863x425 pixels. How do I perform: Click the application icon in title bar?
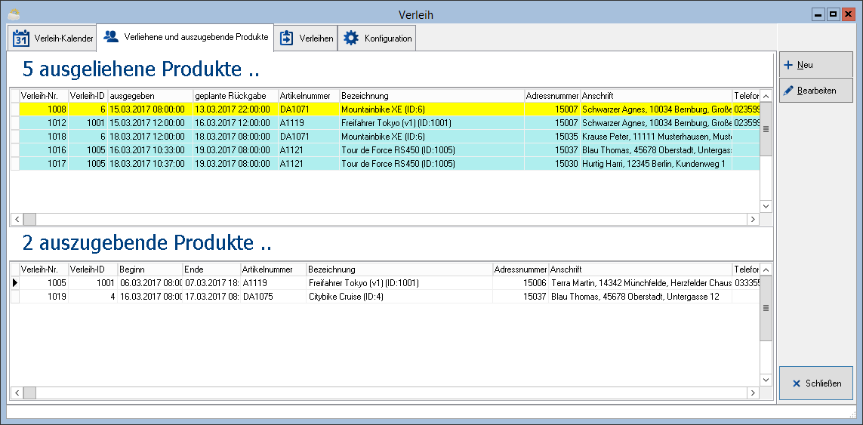(14, 14)
